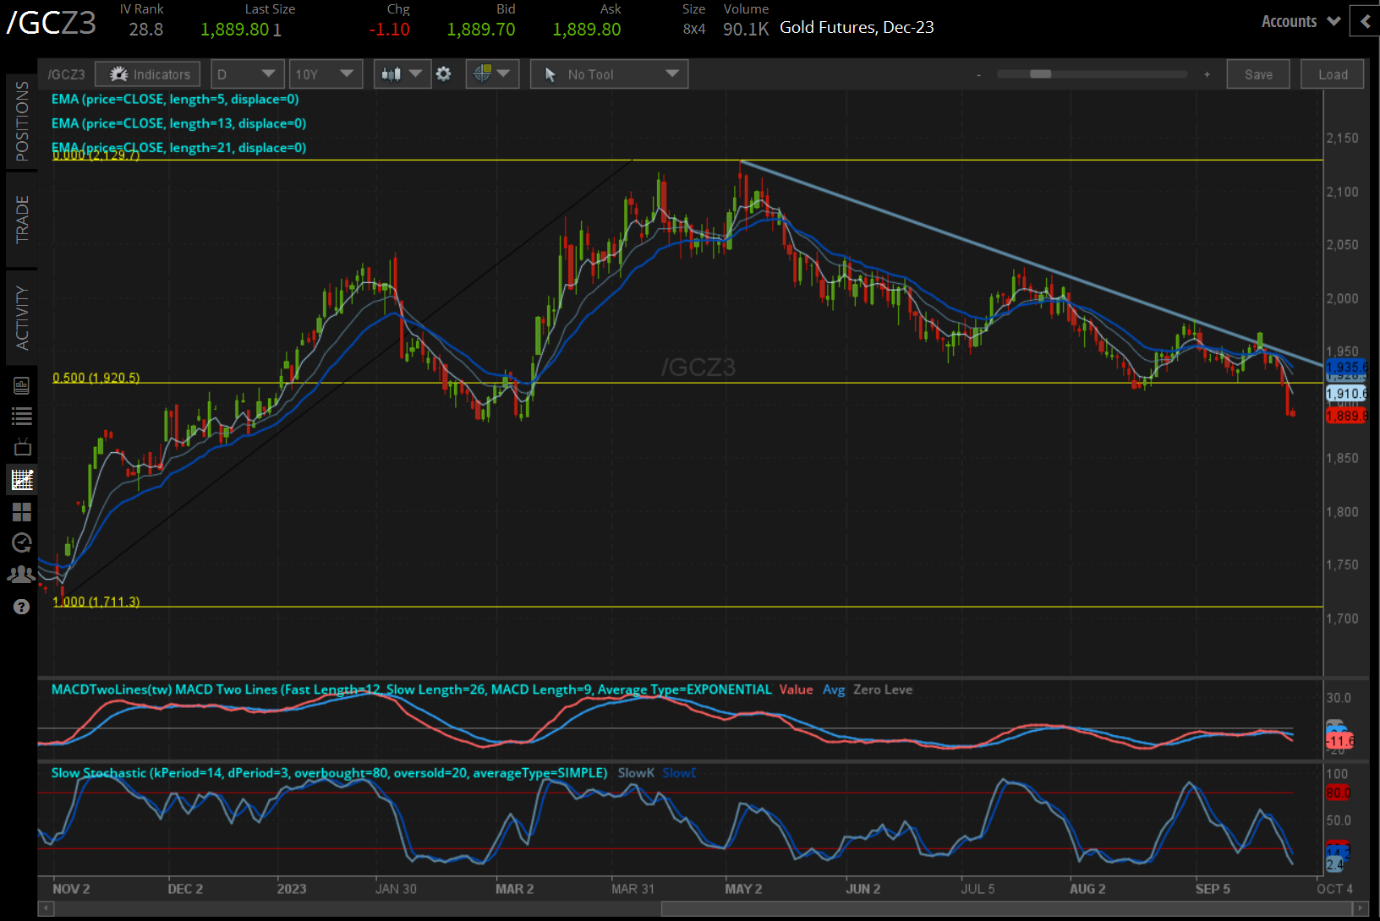Image resolution: width=1380 pixels, height=921 pixels.
Task: Click the watchlist icon in left sidebar
Action: point(22,415)
